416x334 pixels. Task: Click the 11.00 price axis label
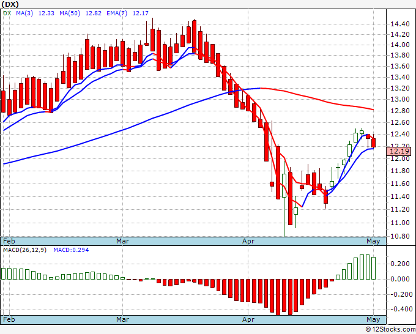click(x=400, y=223)
